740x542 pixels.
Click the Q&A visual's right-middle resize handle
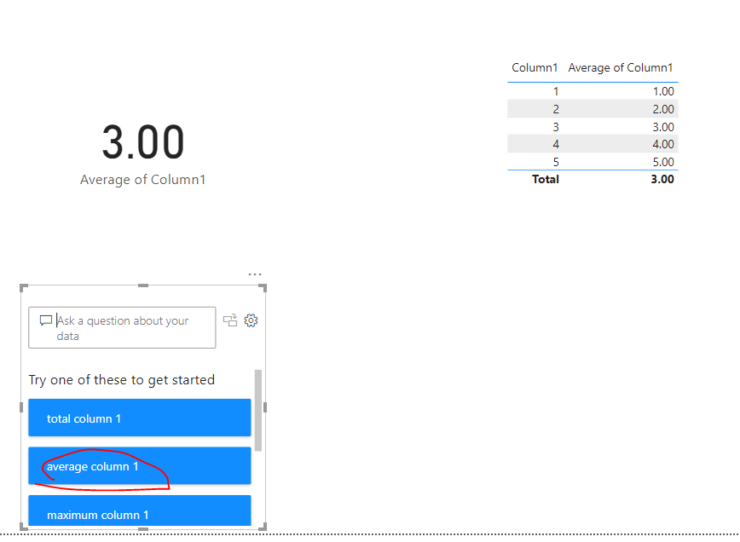click(x=265, y=407)
